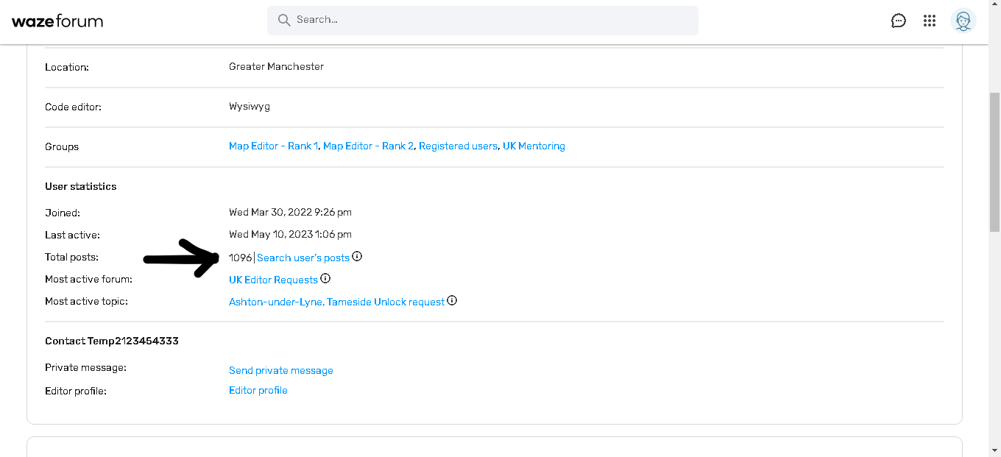The image size is (1001, 457).
Task: Click the Most active forum label
Action: [x=88, y=280]
